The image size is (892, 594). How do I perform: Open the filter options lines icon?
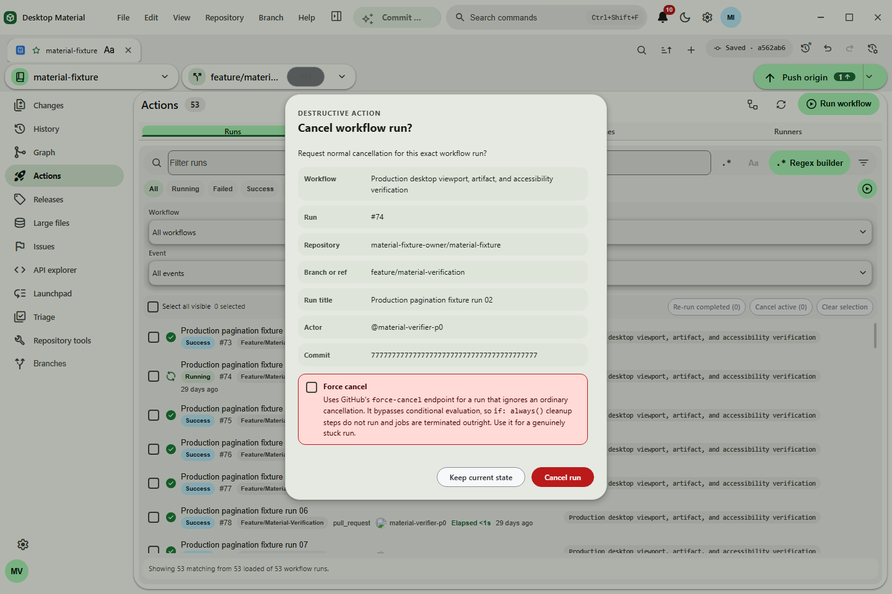tap(864, 163)
